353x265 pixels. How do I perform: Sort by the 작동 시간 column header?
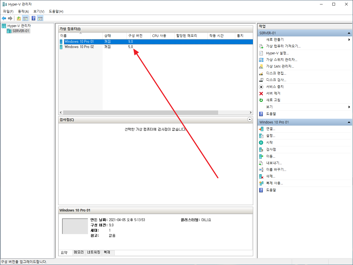(221, 36)
